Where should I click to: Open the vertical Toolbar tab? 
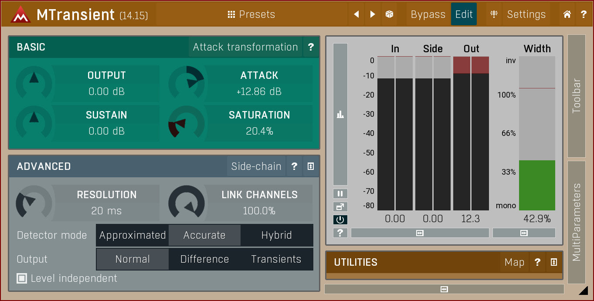[577, 96]
